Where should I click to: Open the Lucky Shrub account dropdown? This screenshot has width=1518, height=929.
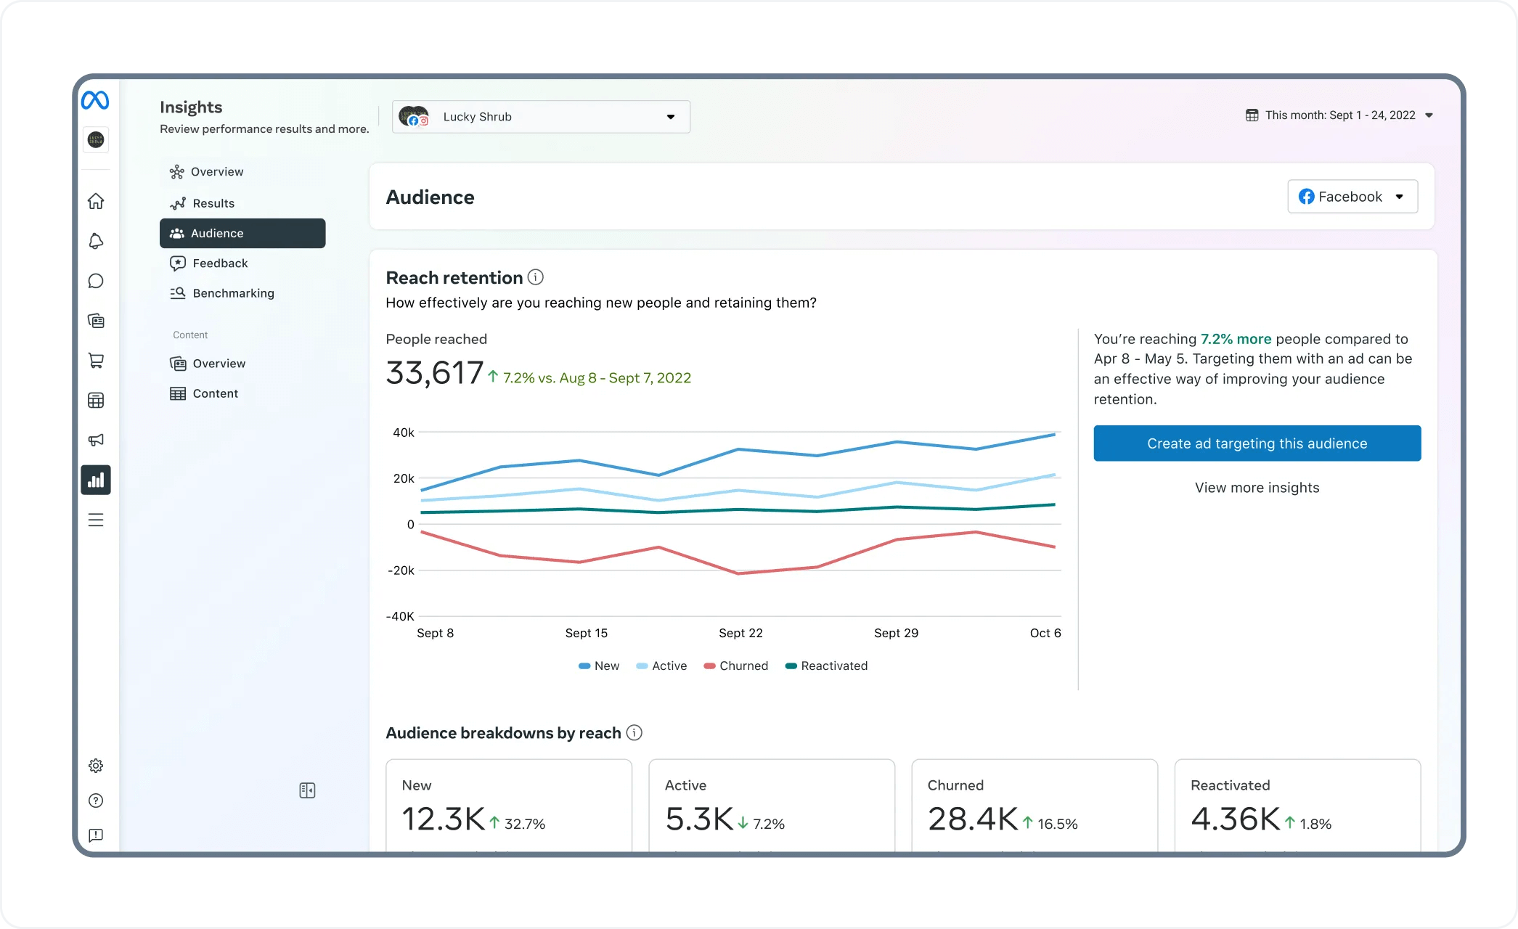click(x=540, y=116)
